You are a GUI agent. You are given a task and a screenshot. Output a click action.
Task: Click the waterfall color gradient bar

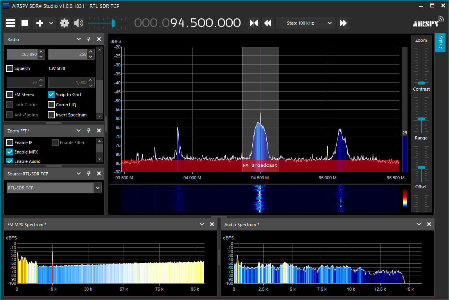click(x=405, y=198)
